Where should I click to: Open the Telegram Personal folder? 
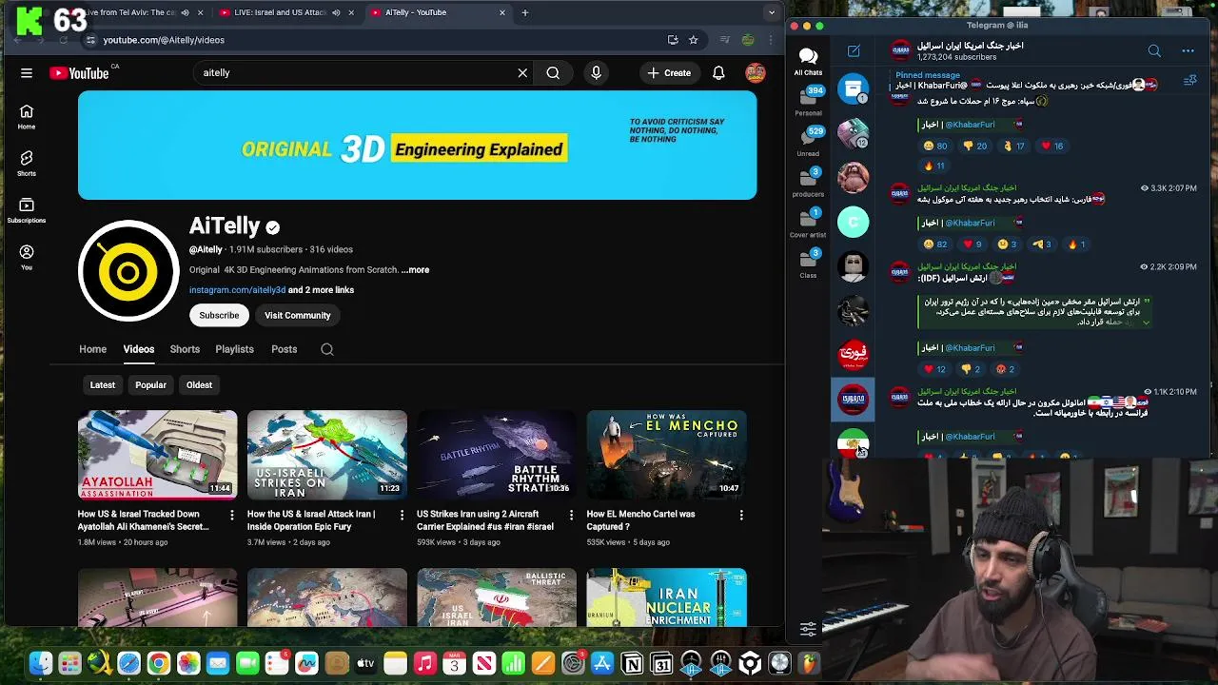click(x=808, y=101)
